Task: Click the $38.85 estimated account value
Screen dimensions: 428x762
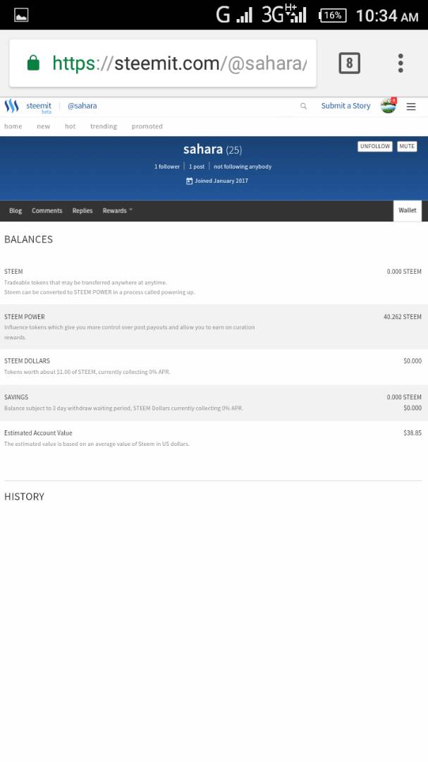Action: [x=412, y=433]
